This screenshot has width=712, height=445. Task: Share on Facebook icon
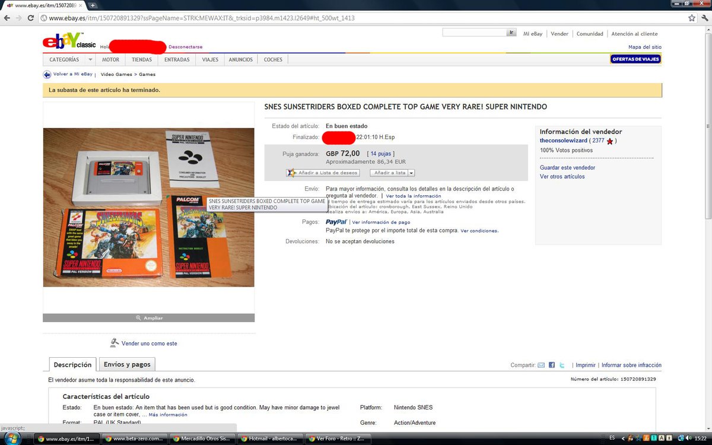pos(552,365)
